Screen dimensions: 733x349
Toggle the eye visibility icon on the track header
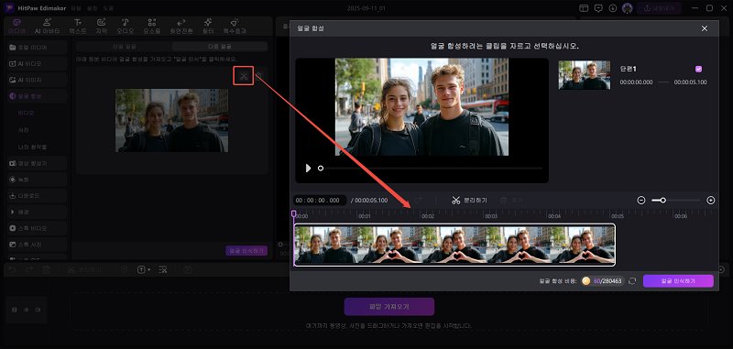27,310
